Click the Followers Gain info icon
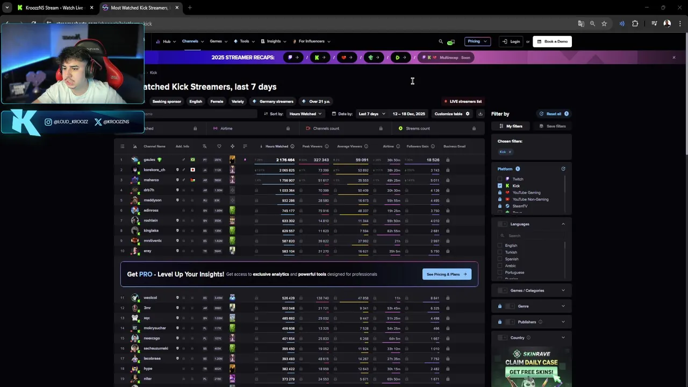 [x=433, y=146]
